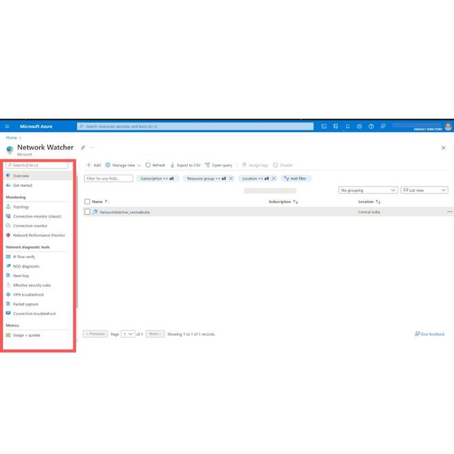Sort by the Subscription column

click(283, 202)
